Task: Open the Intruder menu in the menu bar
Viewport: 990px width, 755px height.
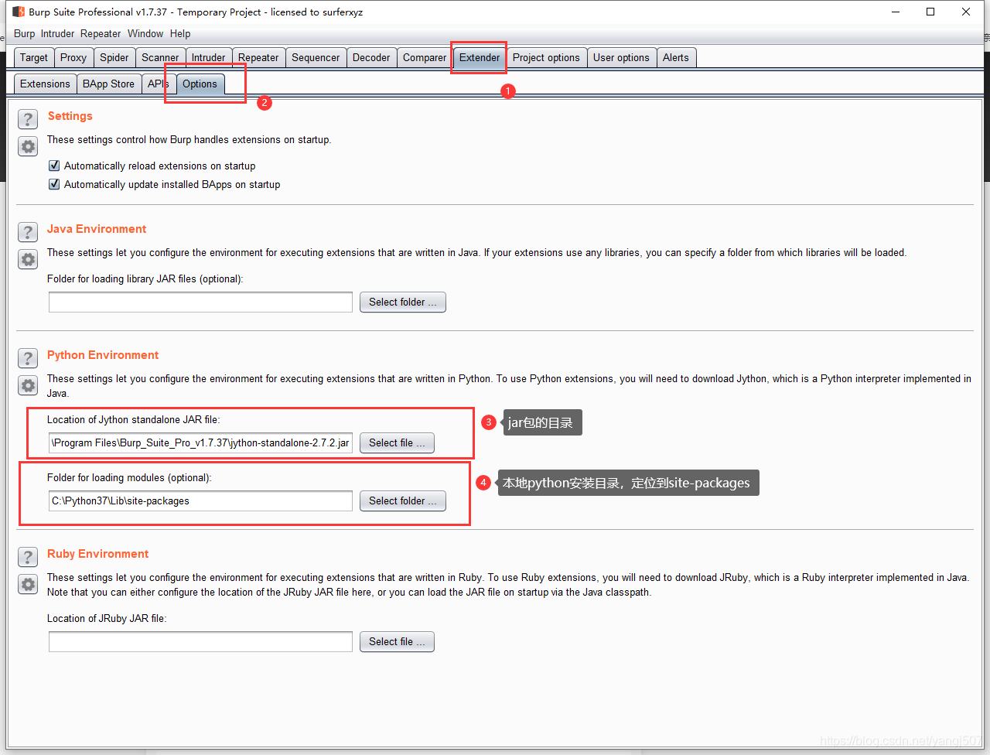Action: tap(57, 33)
